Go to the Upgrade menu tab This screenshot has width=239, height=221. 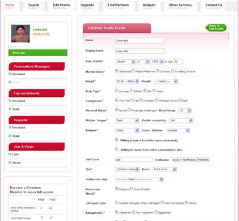click(87, 6)
